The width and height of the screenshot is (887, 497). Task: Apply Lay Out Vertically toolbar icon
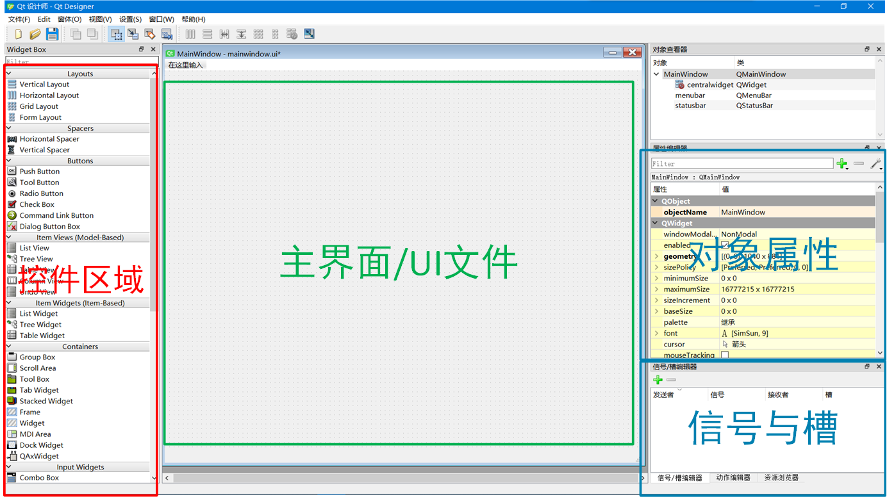coord(207,34)
